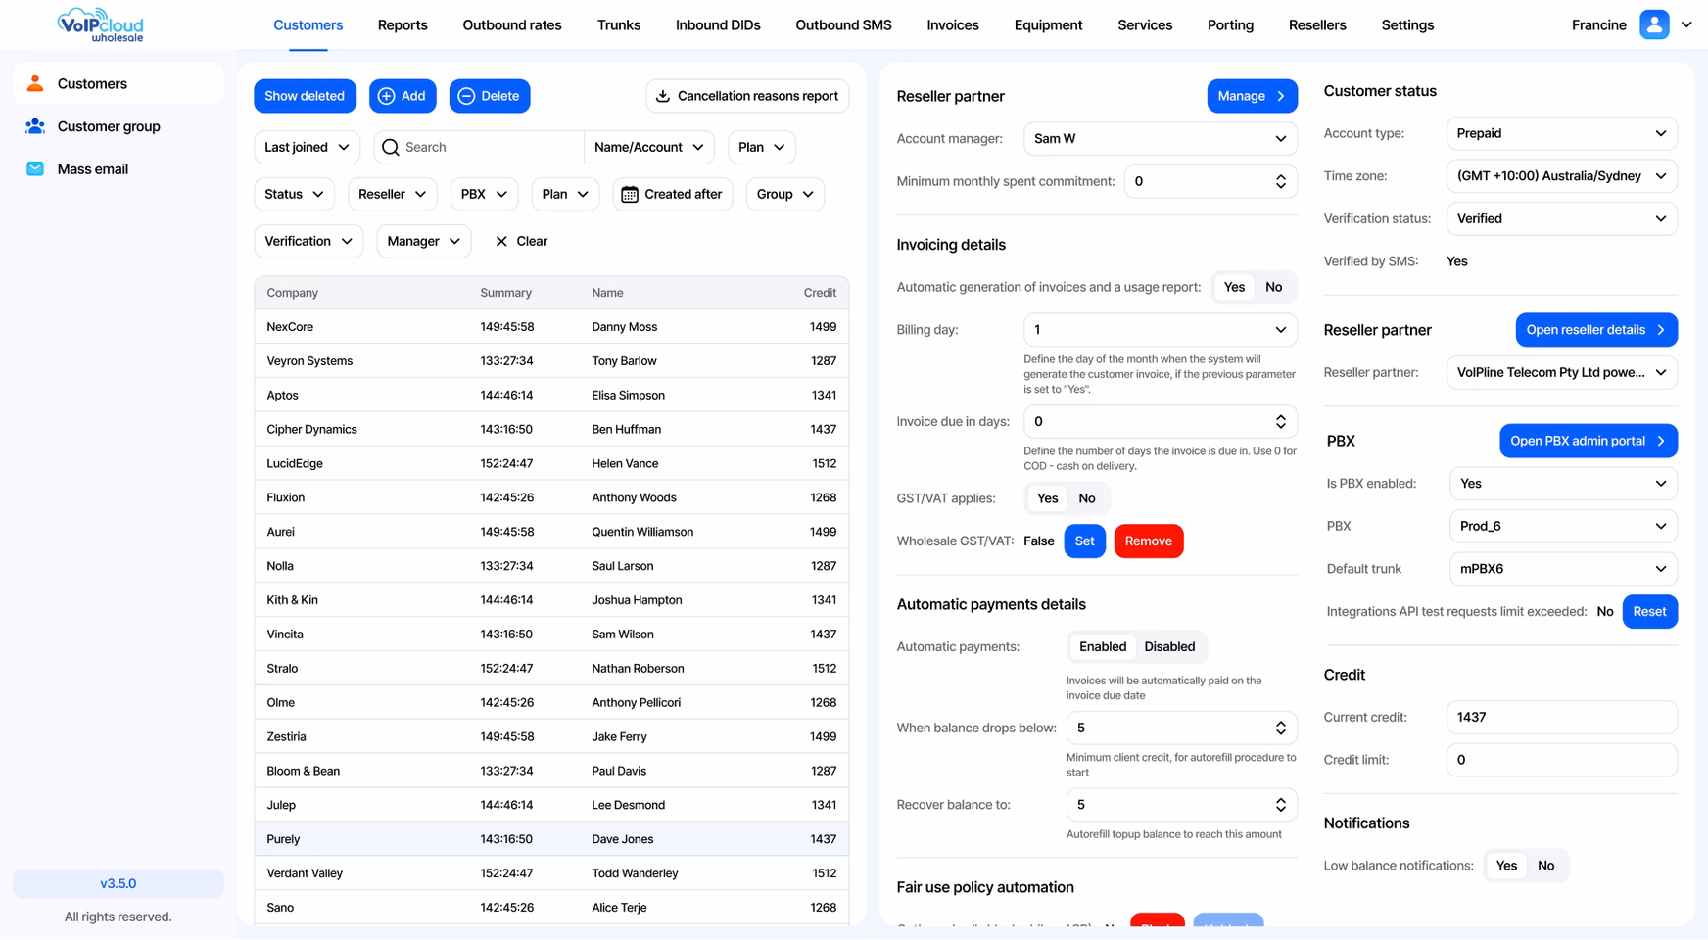Turn low balance notifications to No
The width and height of the screenshot is (1708, 940).
pyautogui.click(x=1545, y=866)
